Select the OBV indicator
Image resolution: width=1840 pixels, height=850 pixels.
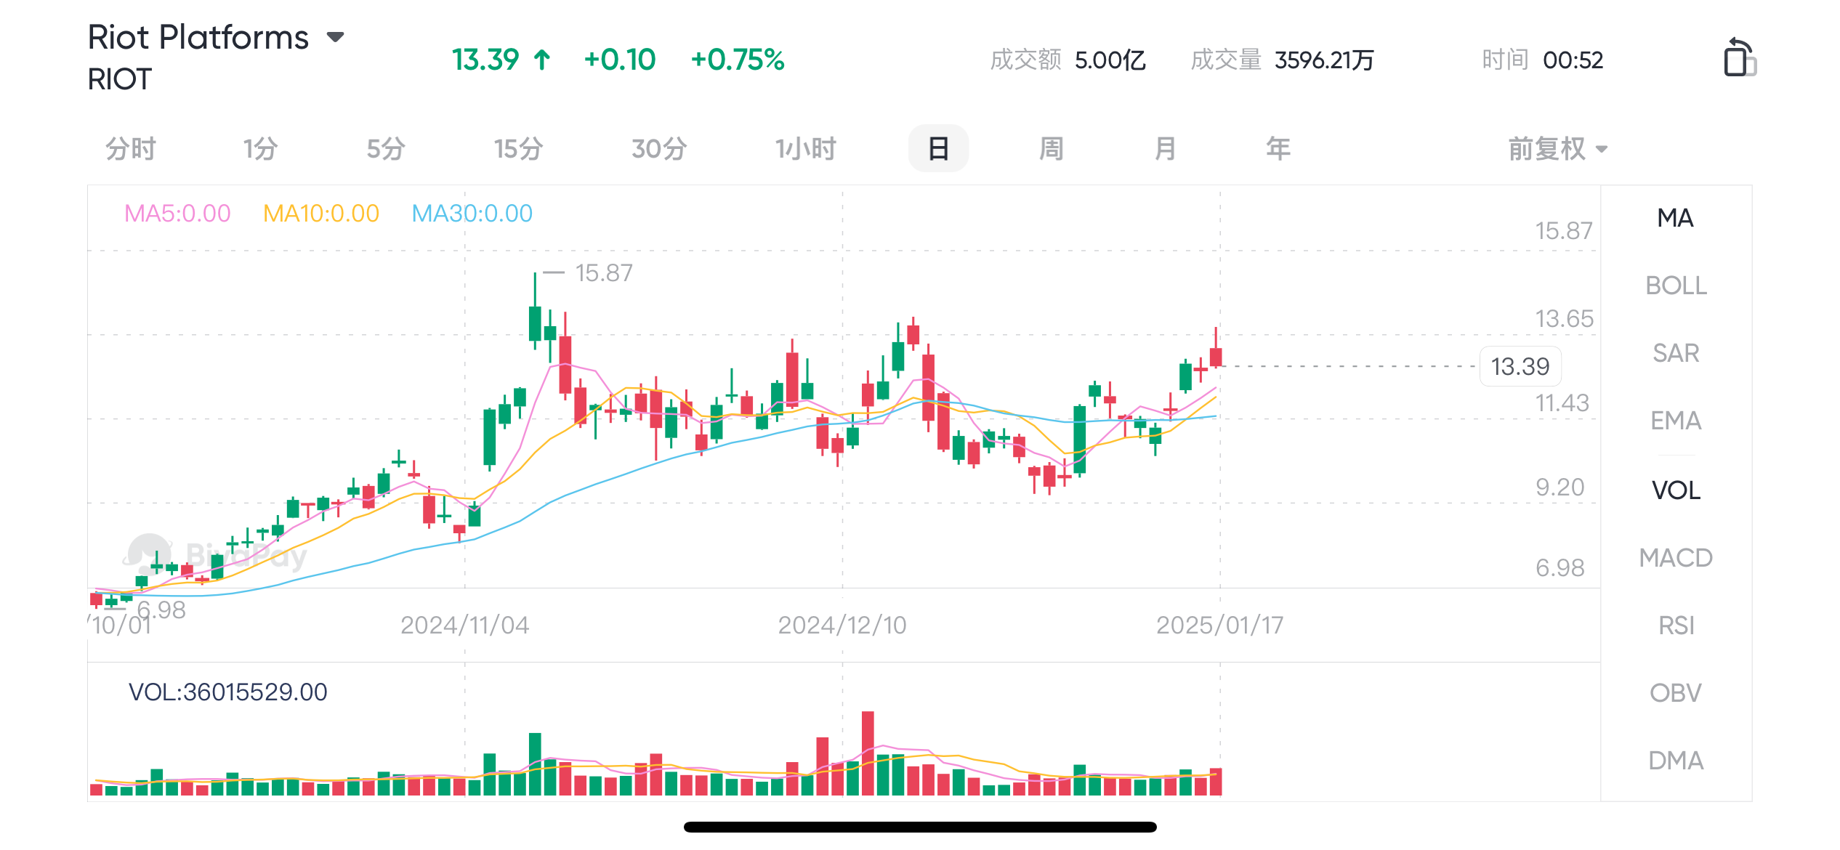[x=1676, y=693]
